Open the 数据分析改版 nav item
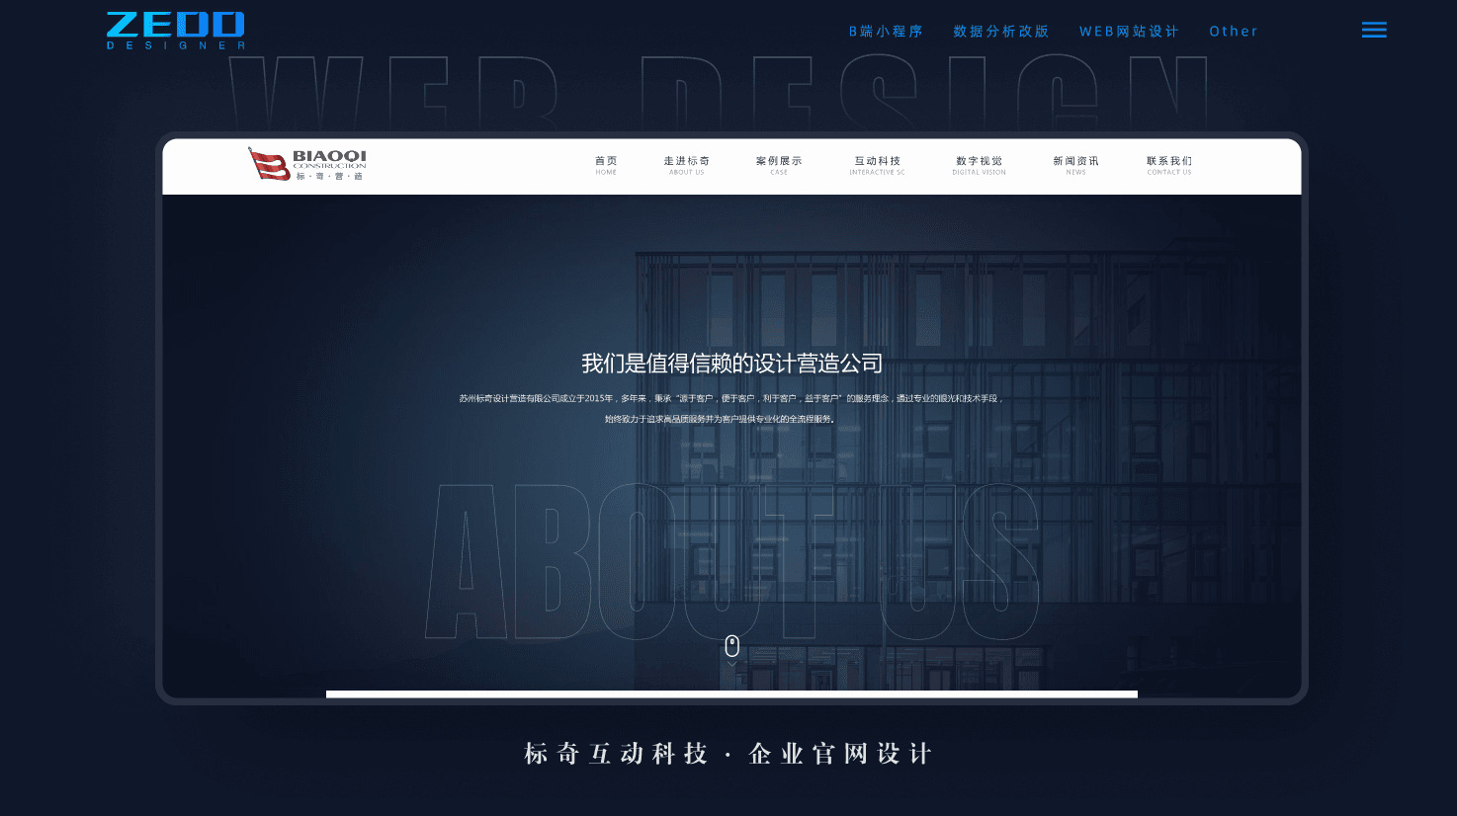Viewport: 1457px width, 816px height. (1000, 32)
